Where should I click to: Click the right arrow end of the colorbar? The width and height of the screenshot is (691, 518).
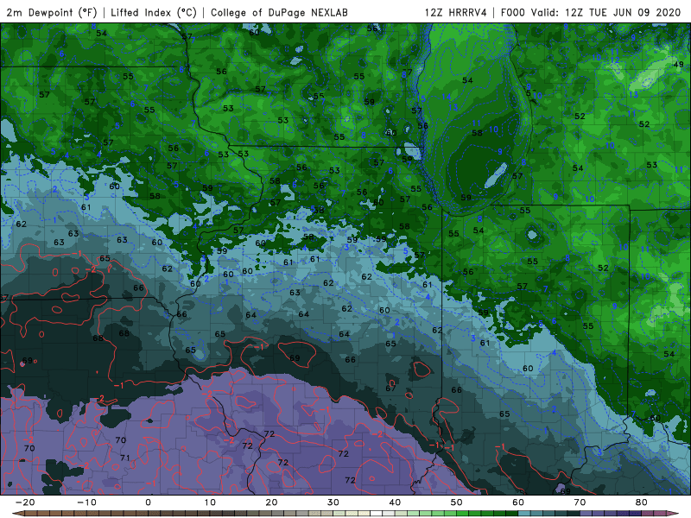(x=673, y=514)
